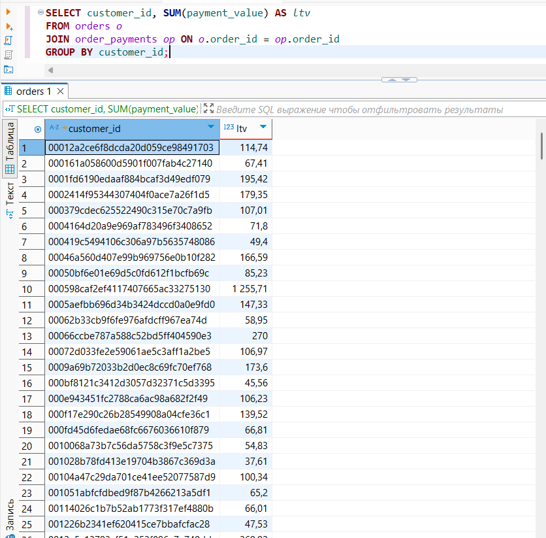This screenshot has height=538, width=546.
Task: Execute the SQL query with the run arrow
Action: pos(8,12)
